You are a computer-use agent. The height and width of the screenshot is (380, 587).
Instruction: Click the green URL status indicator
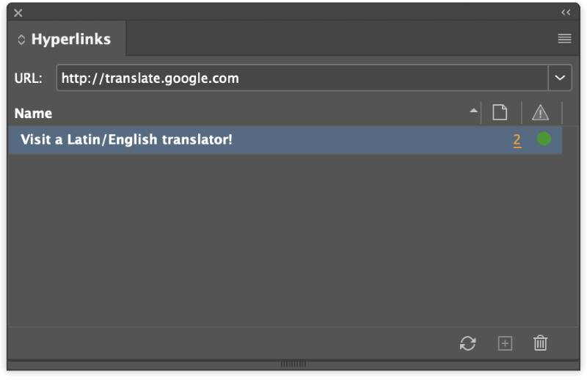544,139
